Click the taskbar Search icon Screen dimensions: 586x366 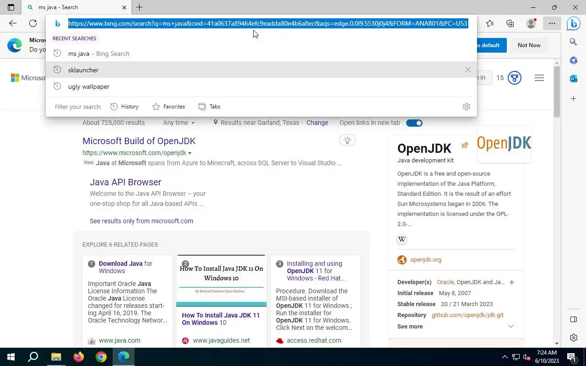click(33, 357)
